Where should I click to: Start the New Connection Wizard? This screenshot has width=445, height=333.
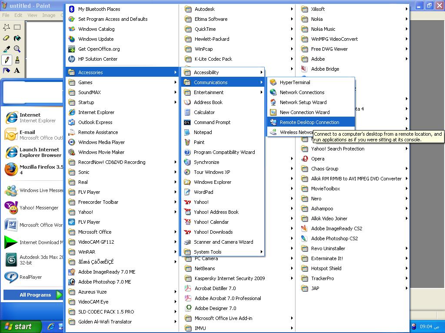pos(311,112)
